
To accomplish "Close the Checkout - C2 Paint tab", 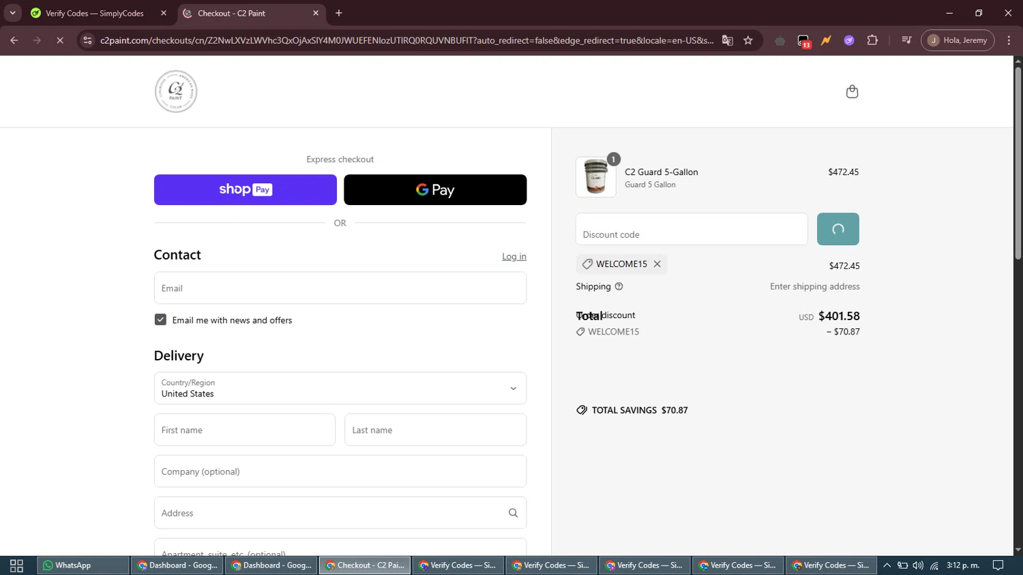I will tap(316, 13).
